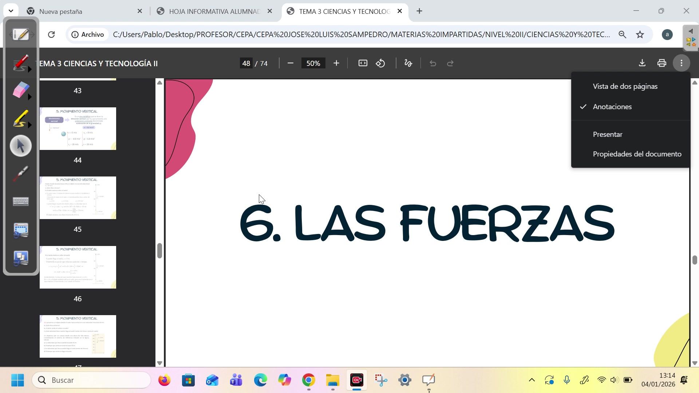699x393 pixels.
Task: Click the zoom in plus button
Action: coord(336,63)
